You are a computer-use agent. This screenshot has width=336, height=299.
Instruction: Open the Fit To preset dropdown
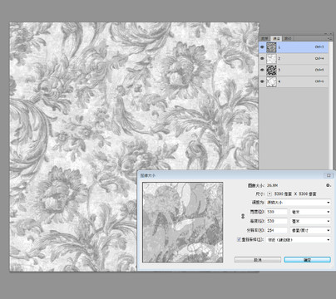click(x=299, y=203)
